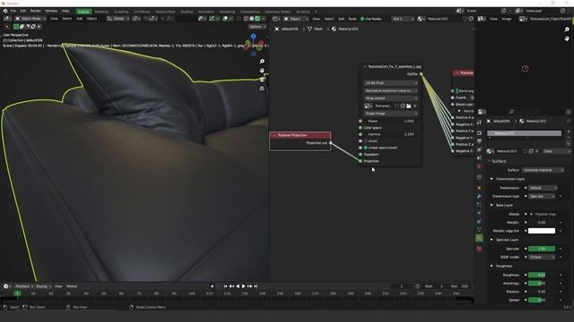Open the Window menu
574x322 pixels.
51,11
